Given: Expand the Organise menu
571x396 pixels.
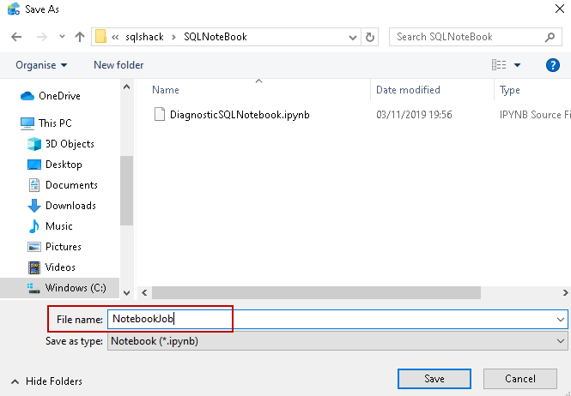Looking at the screenshot, I should (41, 65).
